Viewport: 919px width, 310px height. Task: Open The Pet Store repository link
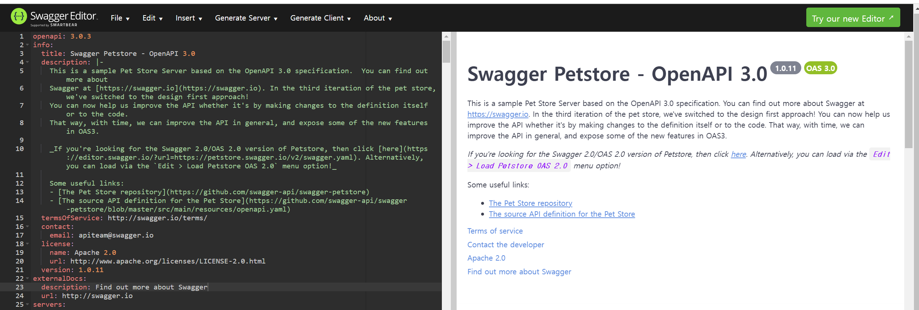(x=530, y=203)
